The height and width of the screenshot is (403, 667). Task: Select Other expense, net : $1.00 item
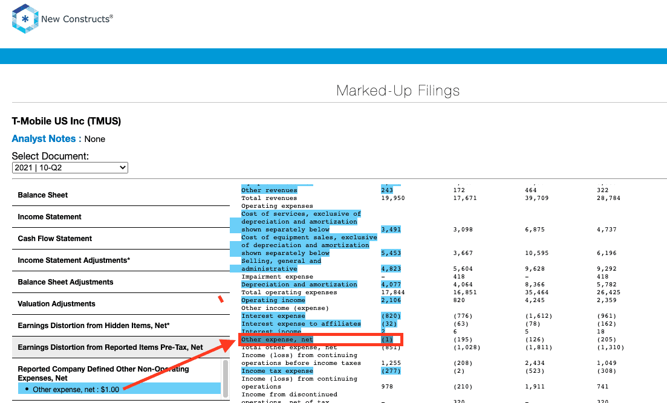[x=119, y=389]
